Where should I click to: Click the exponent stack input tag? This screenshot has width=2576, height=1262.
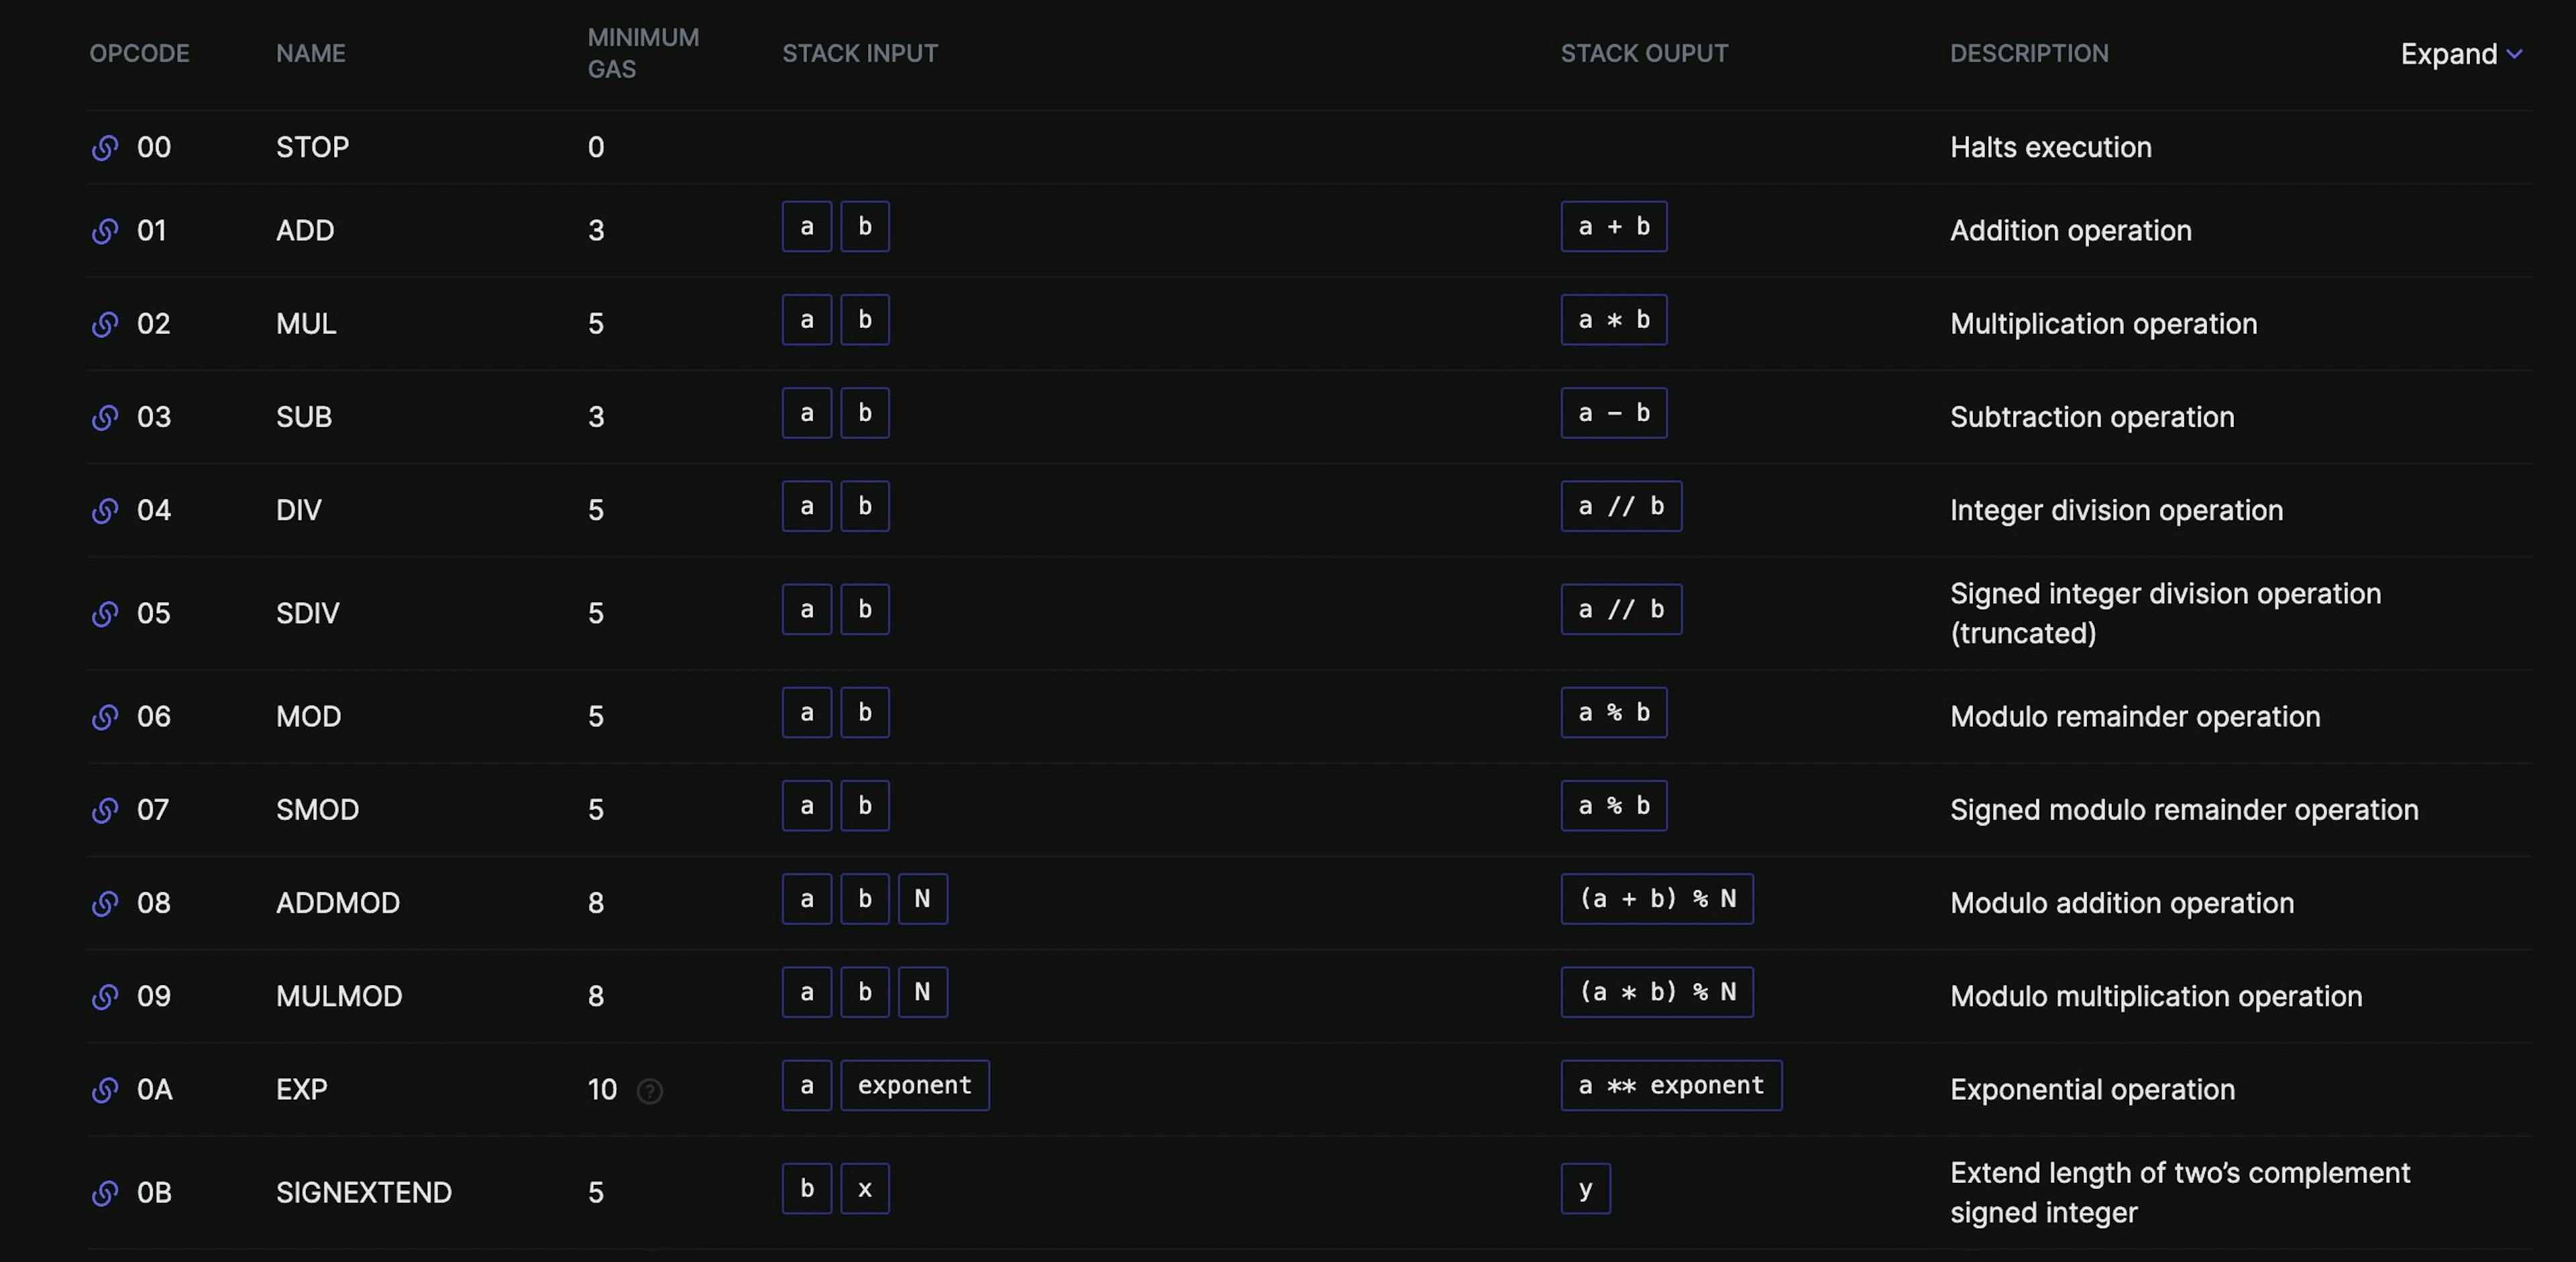click(914, 1085)
